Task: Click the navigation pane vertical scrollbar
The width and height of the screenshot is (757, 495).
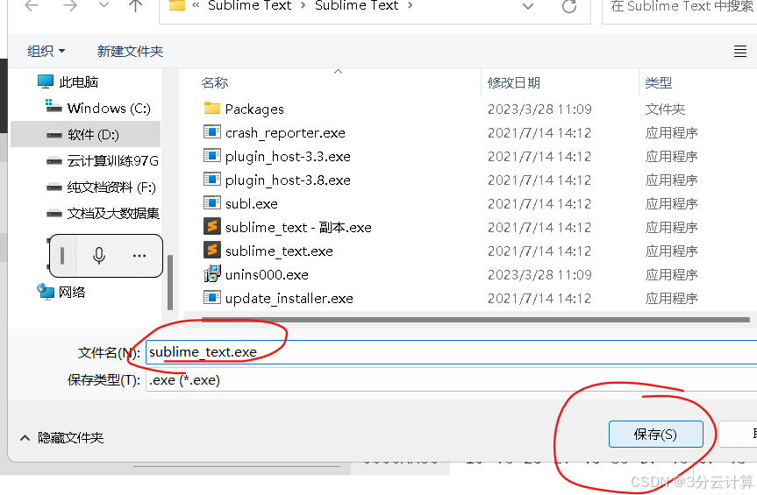Action: coord(170,282)
